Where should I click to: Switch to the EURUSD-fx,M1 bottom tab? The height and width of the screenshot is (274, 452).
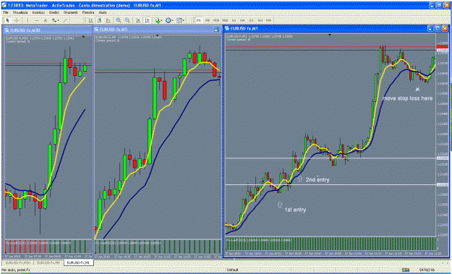79,262
